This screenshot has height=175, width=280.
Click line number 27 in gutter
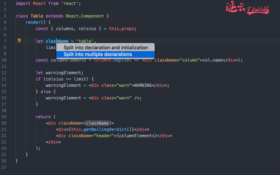pyautogui.click(x=4, y=167)
